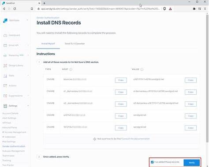Screen dimensions: 209x167
Task: Copy the s1._domainkey host
Action: 121,92
